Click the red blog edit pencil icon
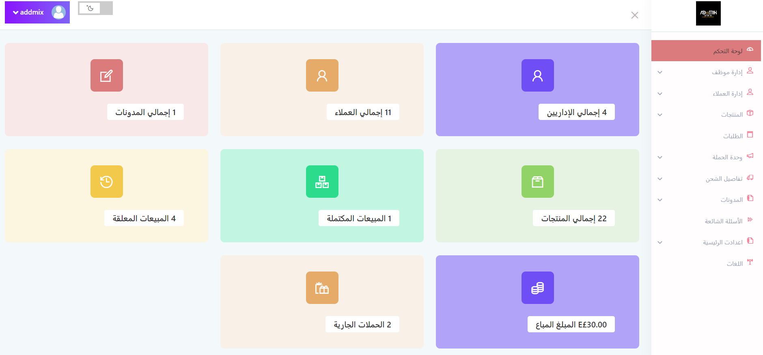The width and height of the screenshot is (763, 355). [x=106, y=75]
